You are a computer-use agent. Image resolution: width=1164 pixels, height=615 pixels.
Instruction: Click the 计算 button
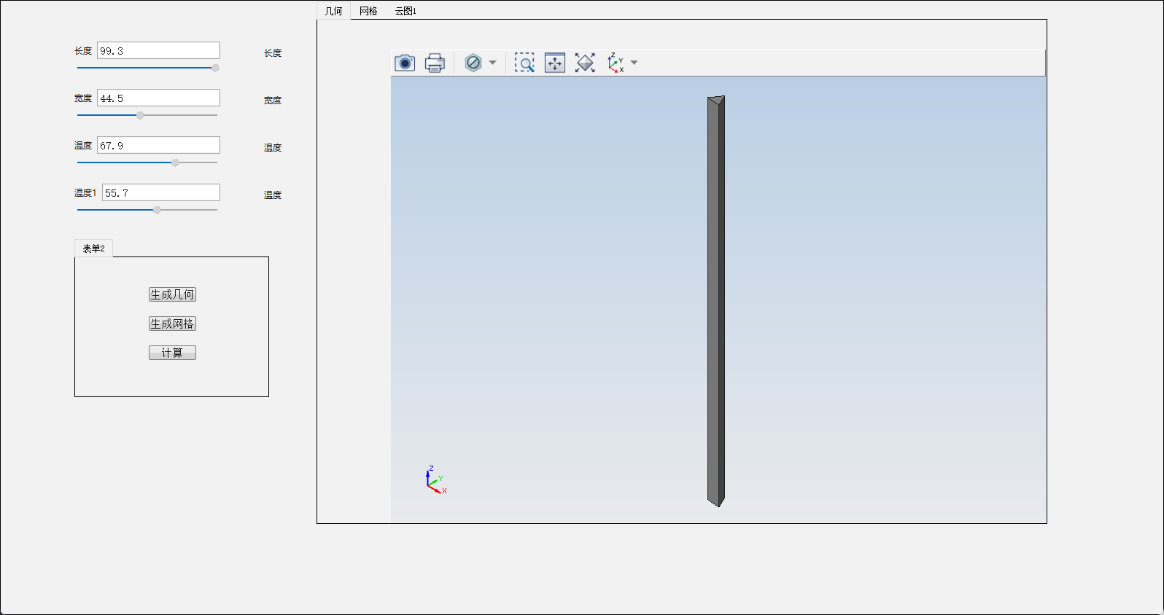(172, 353)
